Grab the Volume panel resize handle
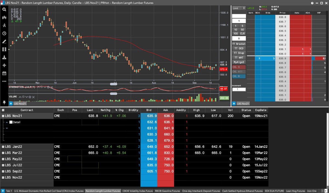329x193 pixels. pyautogui.click(x=114, y=94)
